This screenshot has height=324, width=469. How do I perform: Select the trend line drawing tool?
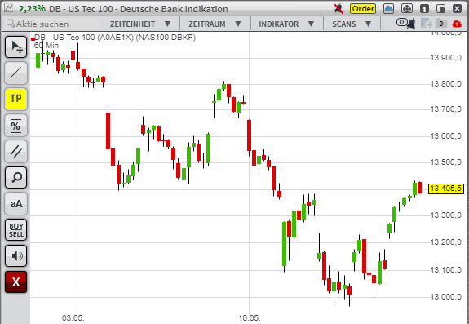click(x=15, y=73)
